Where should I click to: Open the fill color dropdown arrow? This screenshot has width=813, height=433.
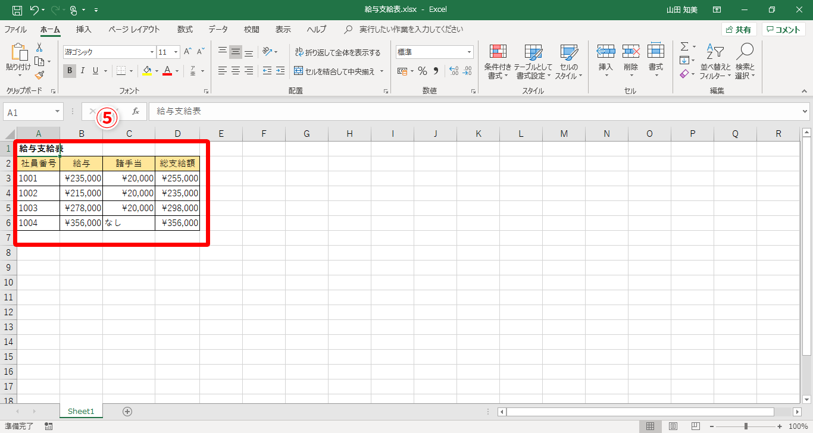[157, 71]
